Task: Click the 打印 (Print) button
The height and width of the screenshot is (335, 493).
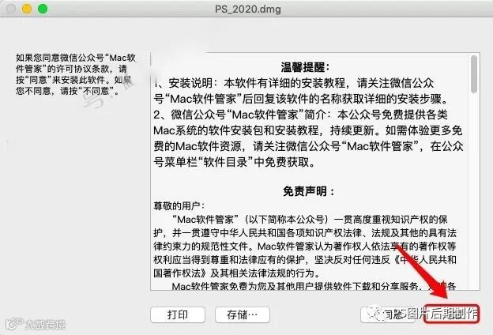Action: point(178,314)
